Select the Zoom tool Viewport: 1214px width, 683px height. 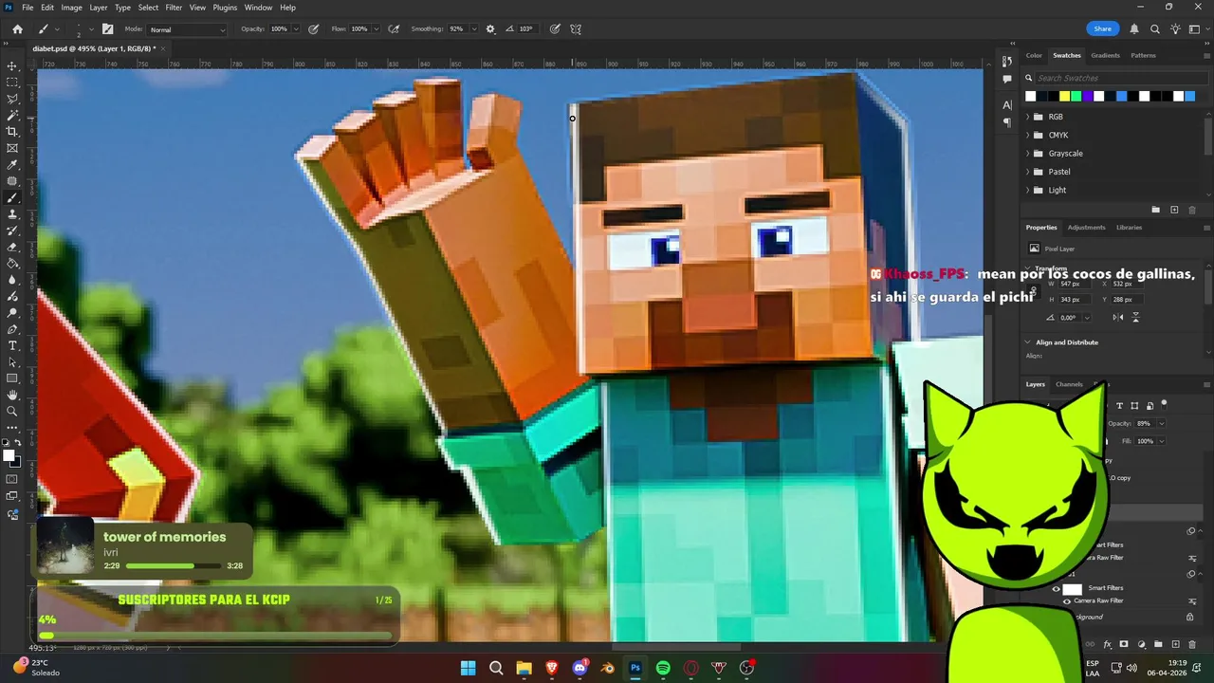click(x=12, y=411)
